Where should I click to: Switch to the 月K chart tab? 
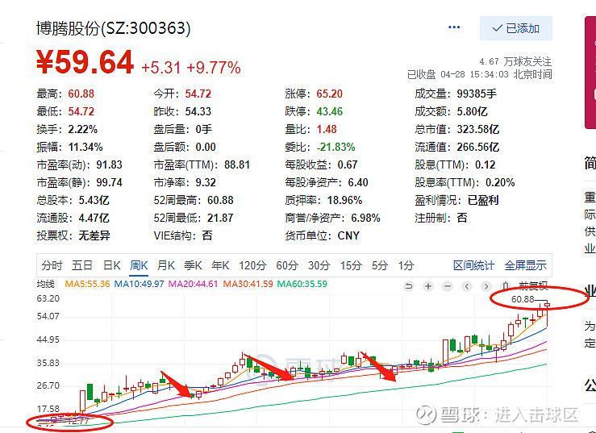165,265
